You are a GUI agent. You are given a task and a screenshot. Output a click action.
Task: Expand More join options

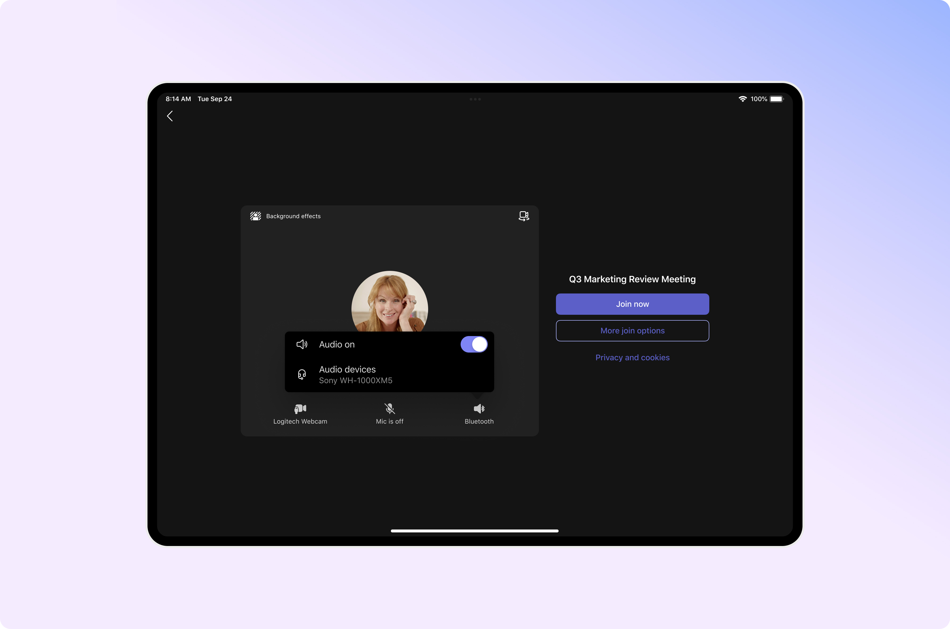point(632,330)
